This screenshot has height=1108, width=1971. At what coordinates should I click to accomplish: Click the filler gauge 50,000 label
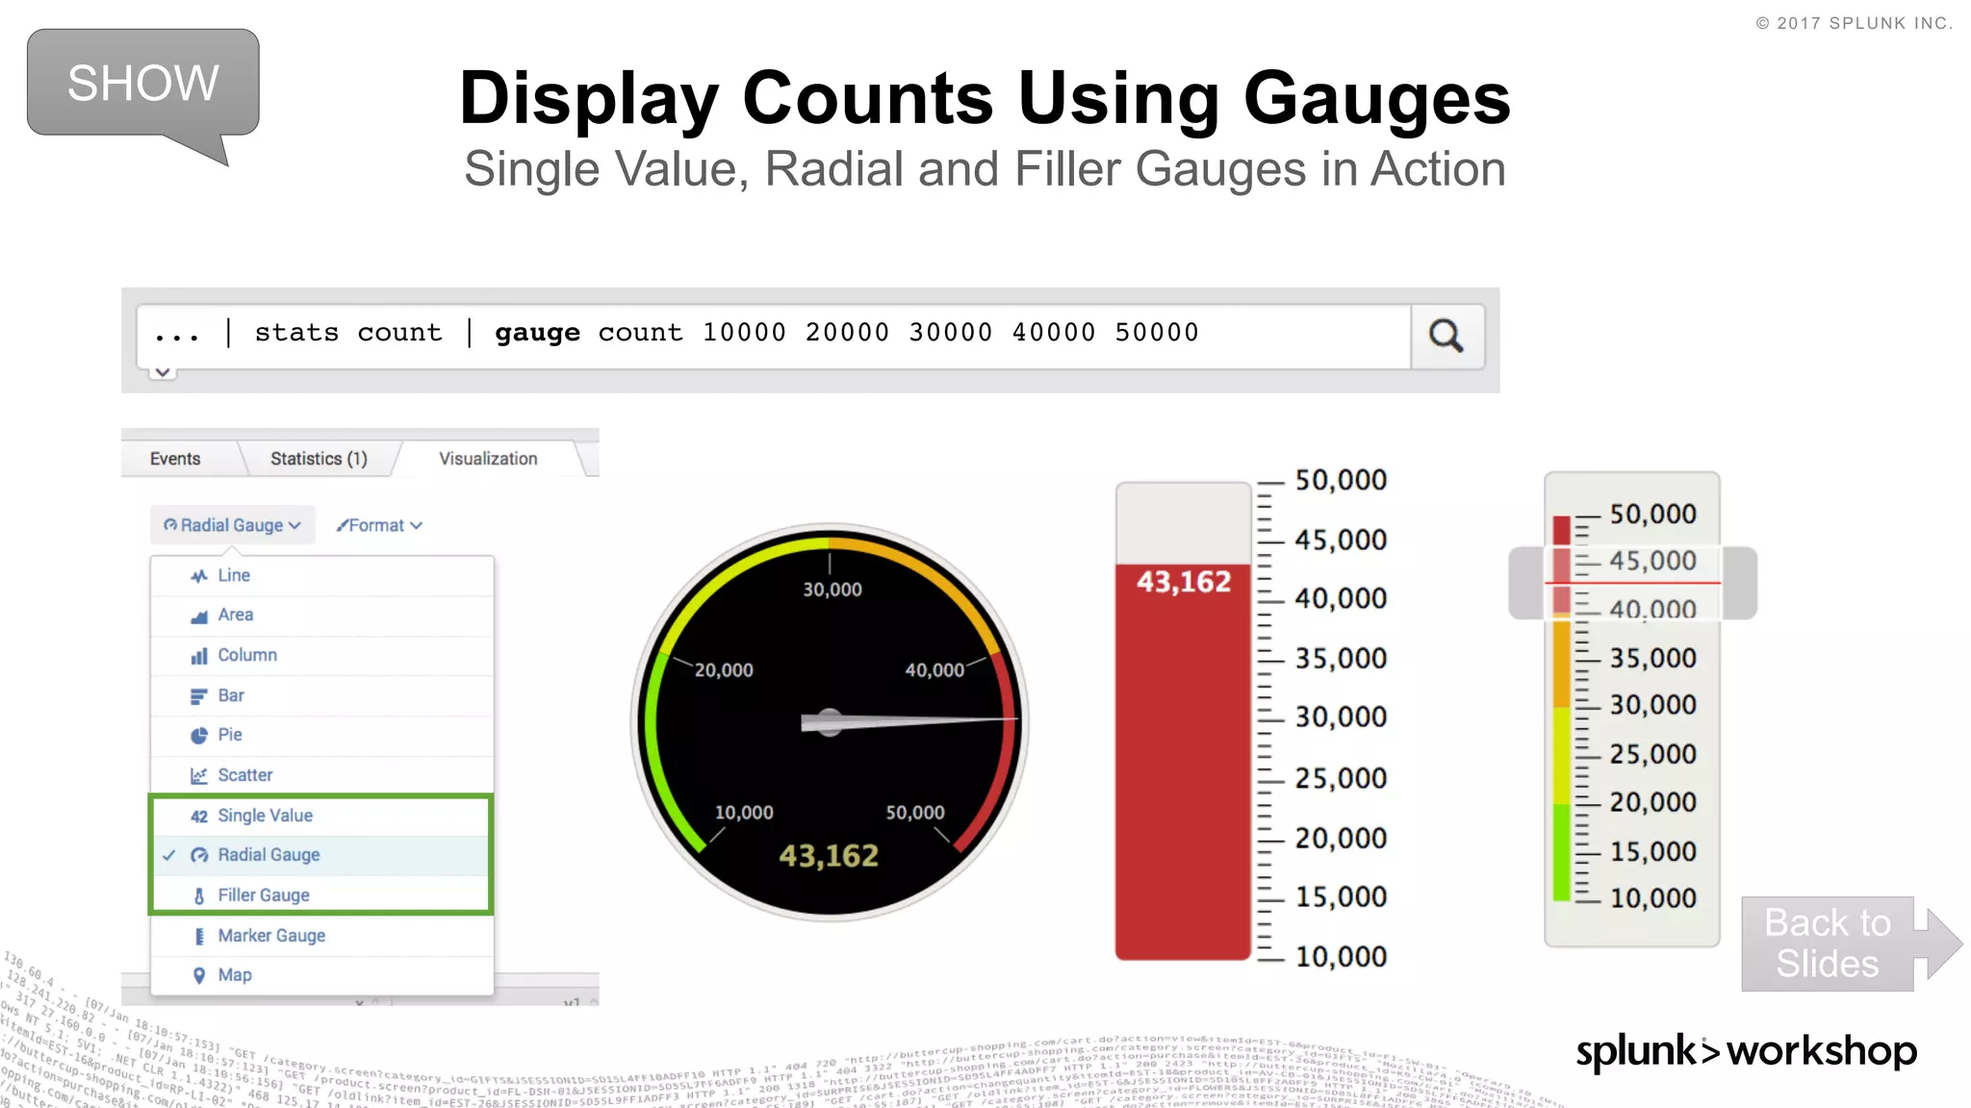click(1341, 480)
